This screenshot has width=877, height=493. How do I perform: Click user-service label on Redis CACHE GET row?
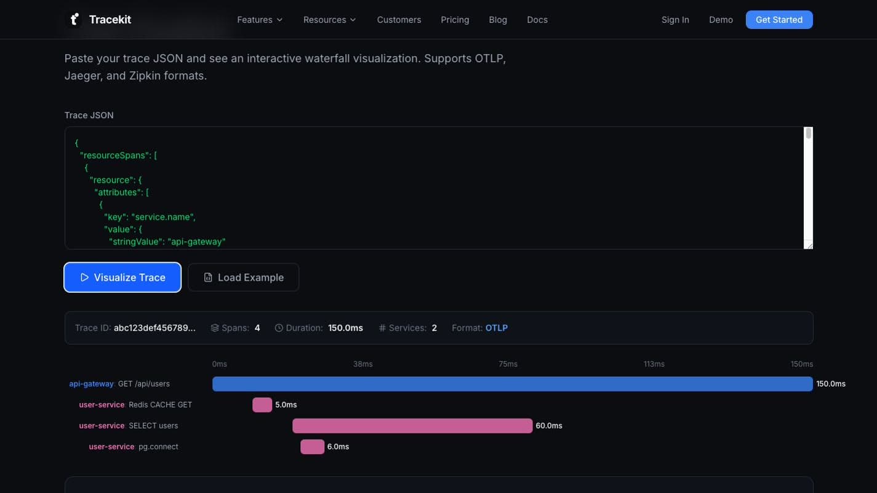click(102, 405)
